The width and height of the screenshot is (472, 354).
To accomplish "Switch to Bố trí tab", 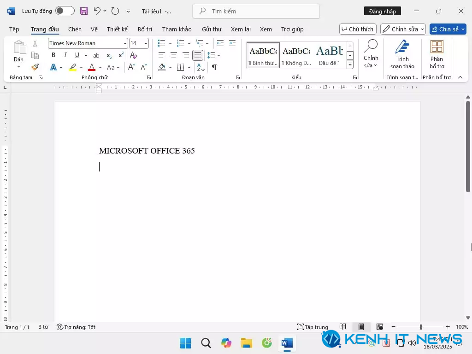I will [145, 29].
